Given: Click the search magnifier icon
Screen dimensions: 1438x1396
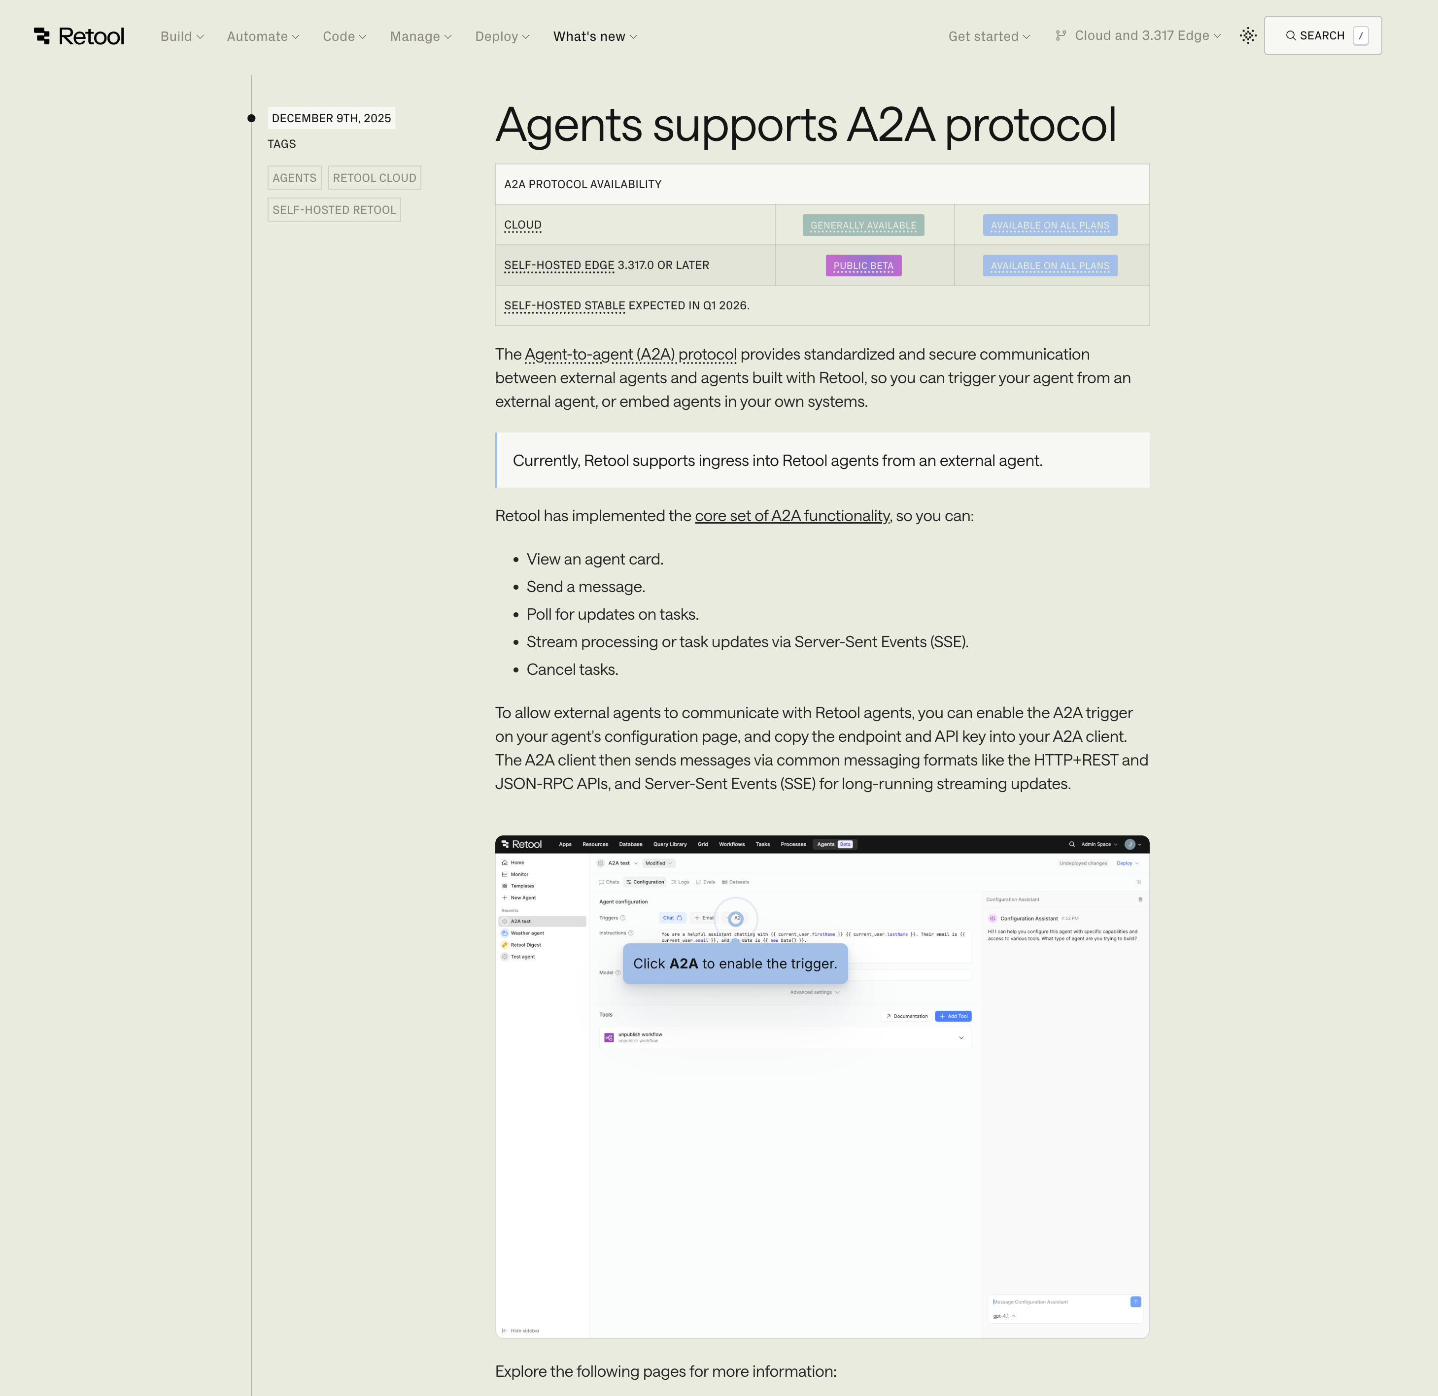Looking at the screenshot, I should point(1291,36).
